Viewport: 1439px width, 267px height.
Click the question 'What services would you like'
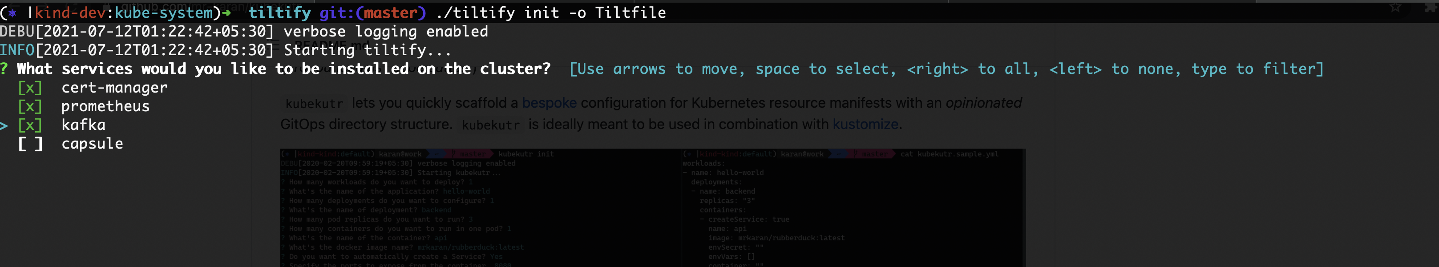click(283, 69)
